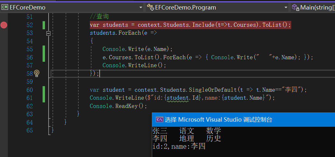
Task: Click the debug console window icon
Action: tap(159, 119)
